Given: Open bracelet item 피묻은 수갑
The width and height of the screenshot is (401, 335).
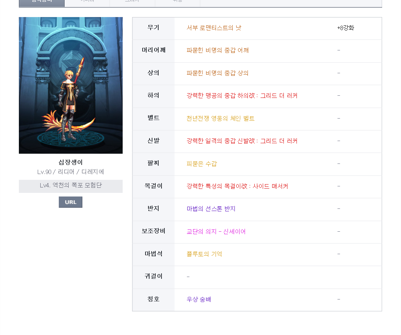Looking at the screenshot, I should coord(202,164).
